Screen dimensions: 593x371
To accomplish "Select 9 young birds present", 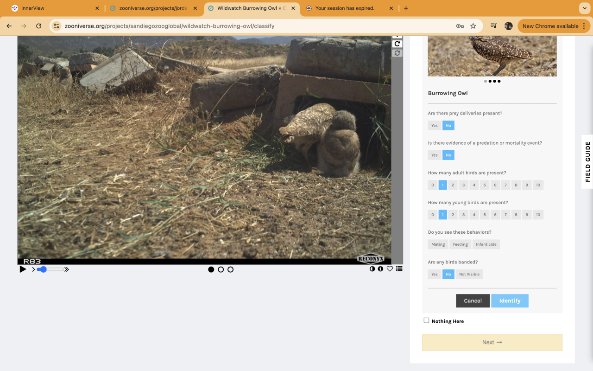I will point(527,215).
